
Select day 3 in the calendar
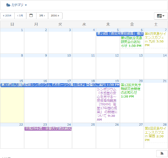pyautogui.click(x=70, y=30)
